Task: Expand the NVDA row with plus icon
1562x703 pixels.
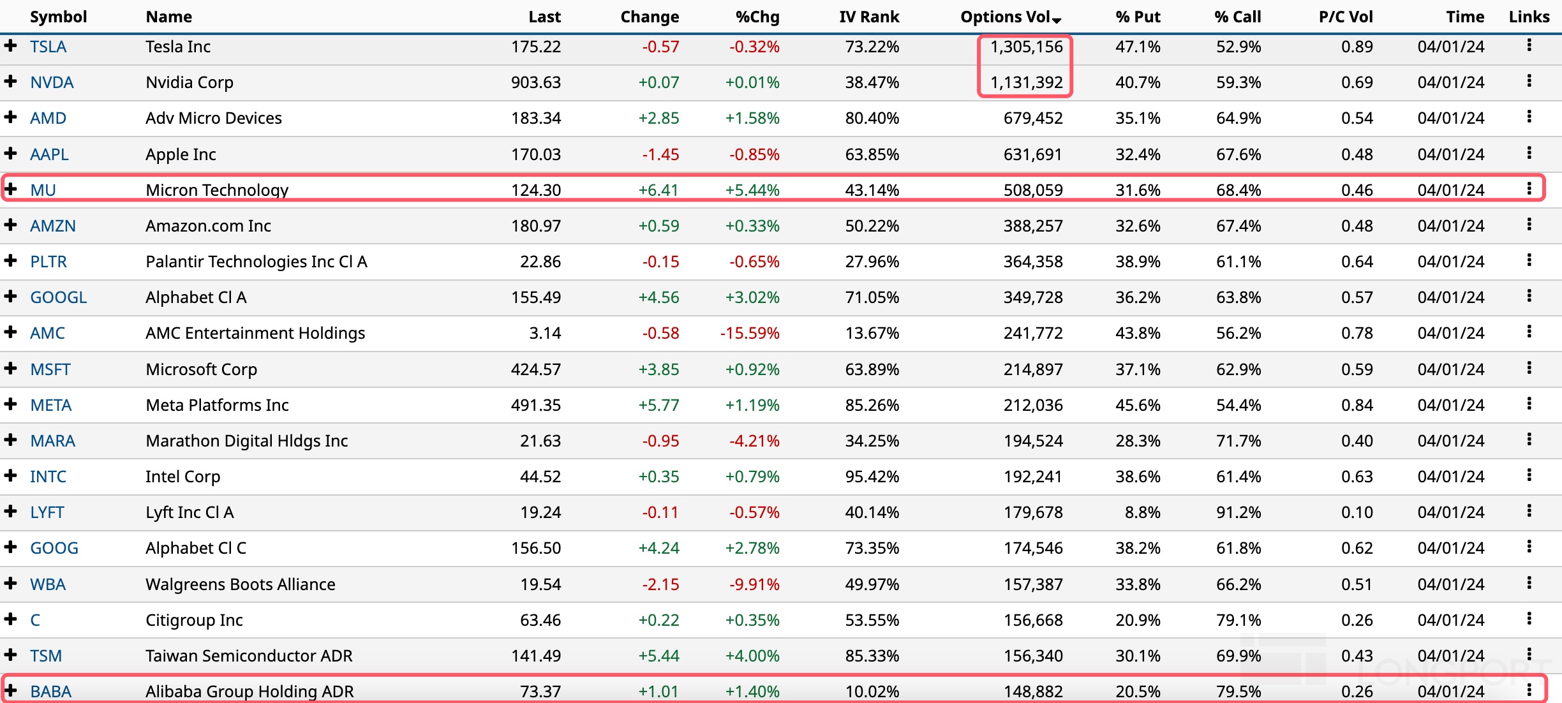Action: point(10,81)
